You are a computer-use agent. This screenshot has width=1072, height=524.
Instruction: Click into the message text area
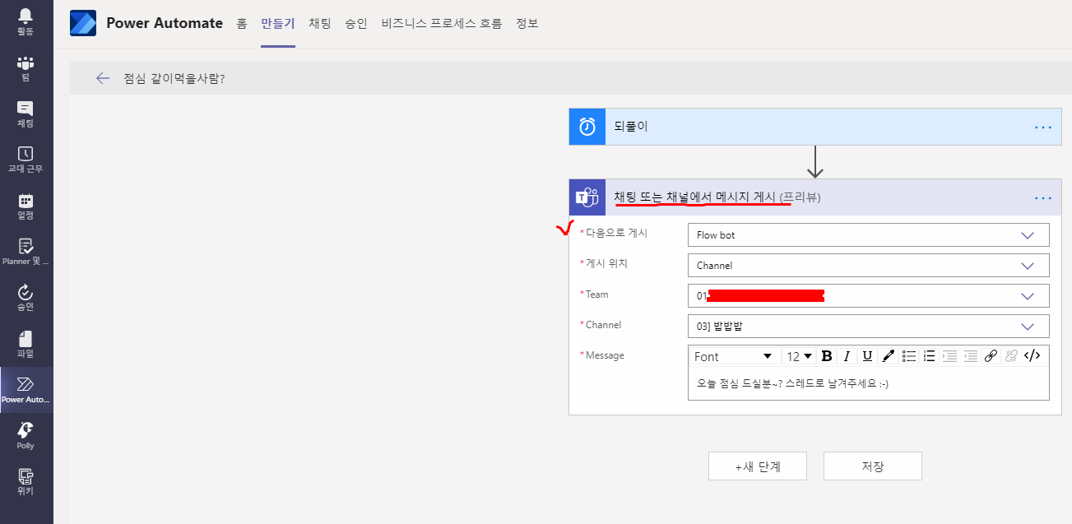tap(868, 383)
